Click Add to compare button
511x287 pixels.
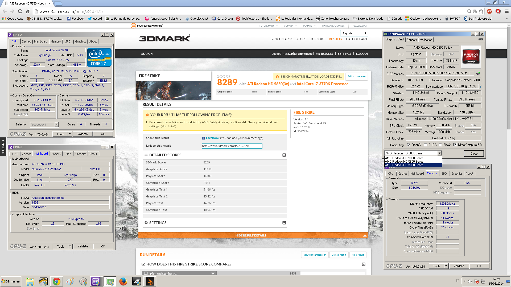coord(357,77)
